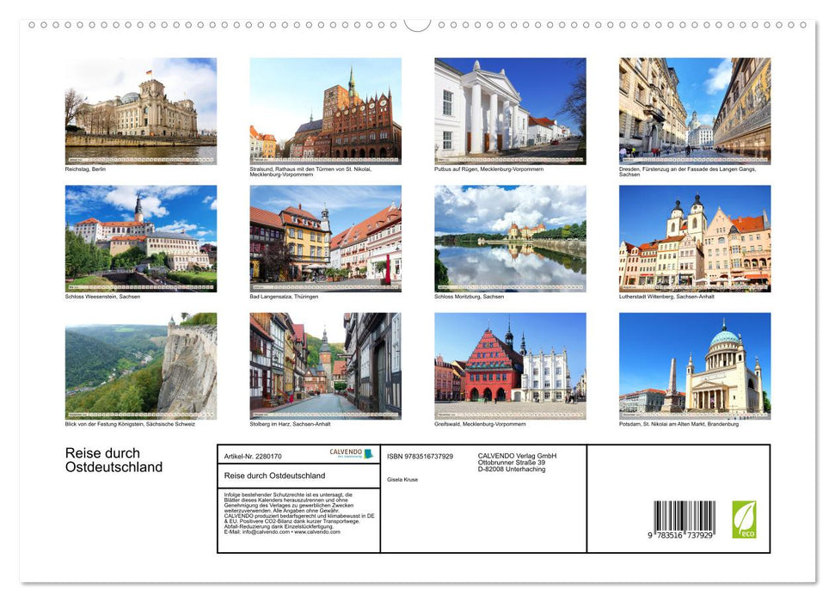The width and height of the screenshot is (835, 602).
Task: Open the Stralsund Rathaus photo
Action: click(326, 110)
